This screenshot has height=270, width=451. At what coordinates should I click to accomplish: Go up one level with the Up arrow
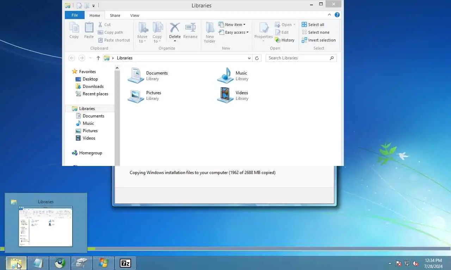click(x=98, y=58)
